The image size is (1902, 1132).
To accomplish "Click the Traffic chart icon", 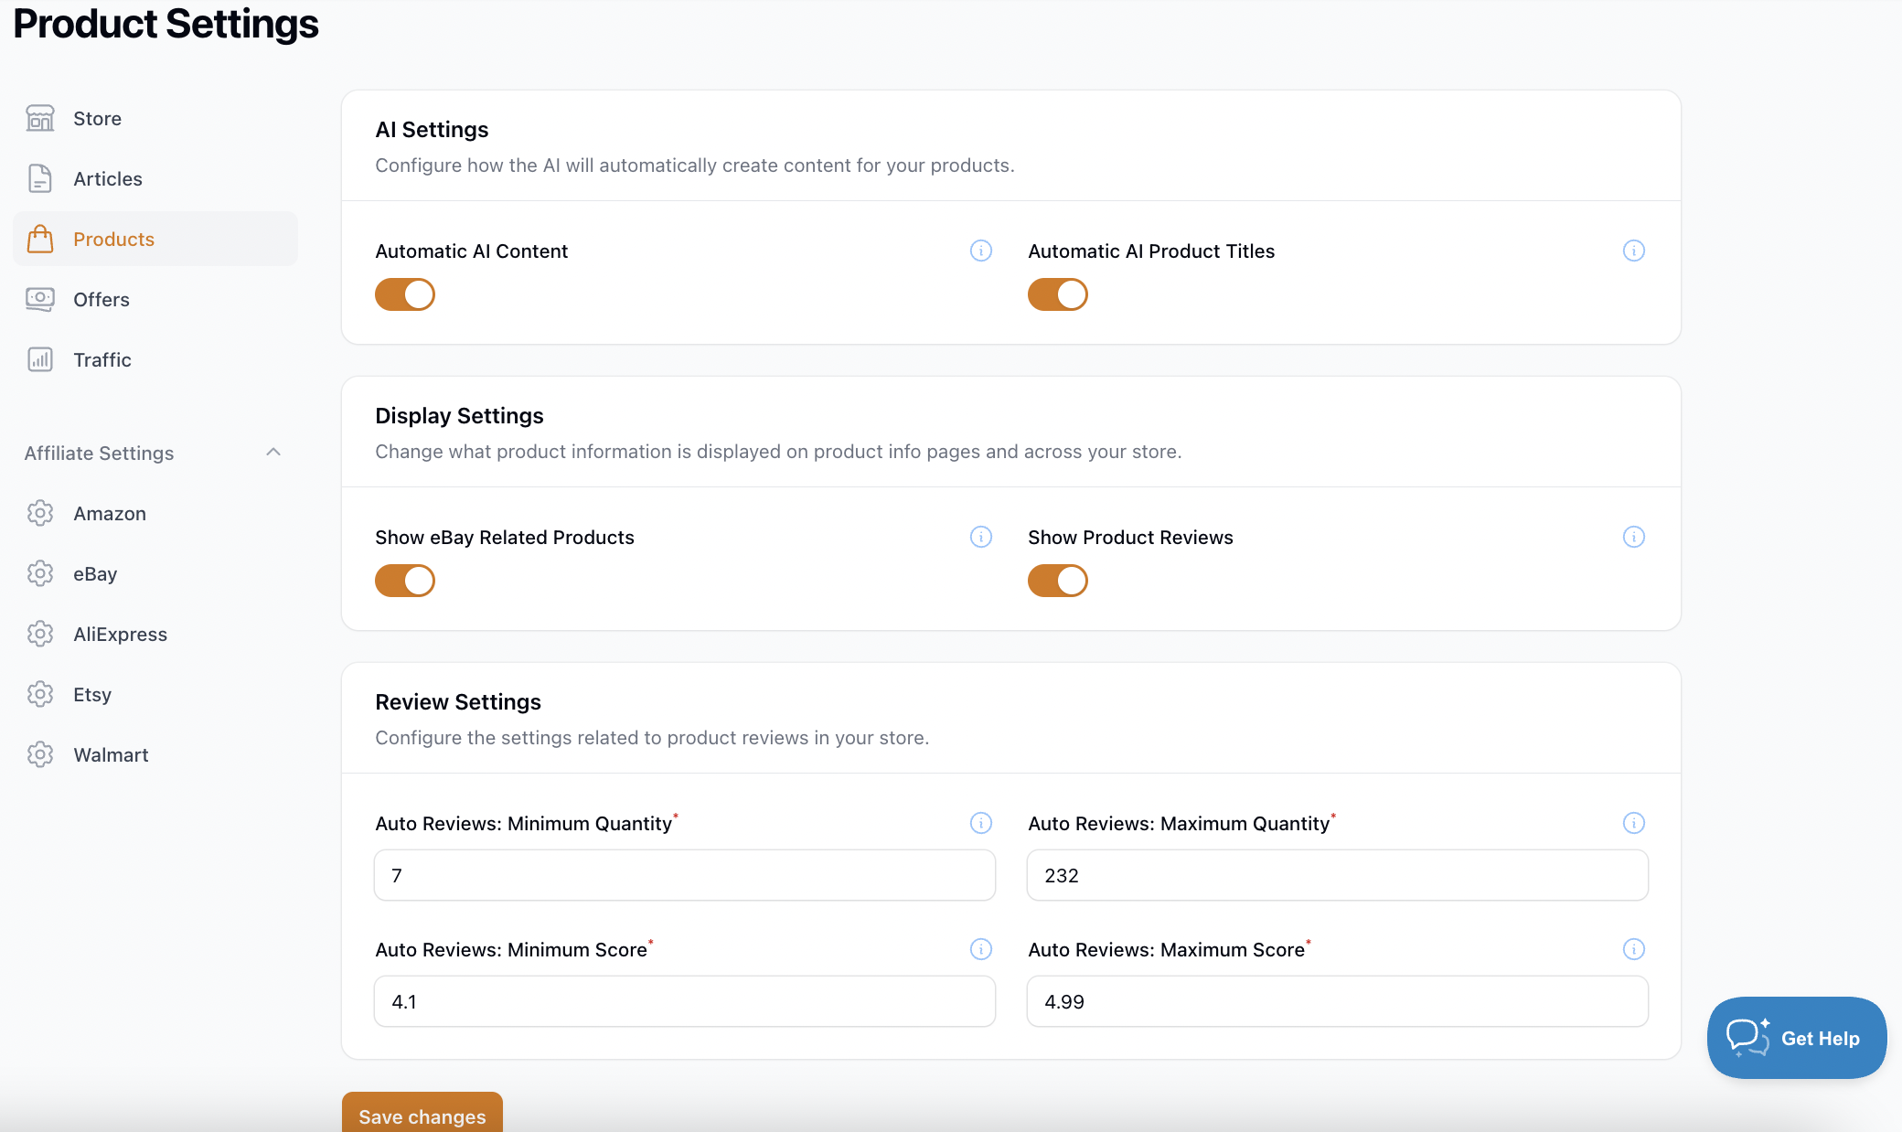I will 40,360.
